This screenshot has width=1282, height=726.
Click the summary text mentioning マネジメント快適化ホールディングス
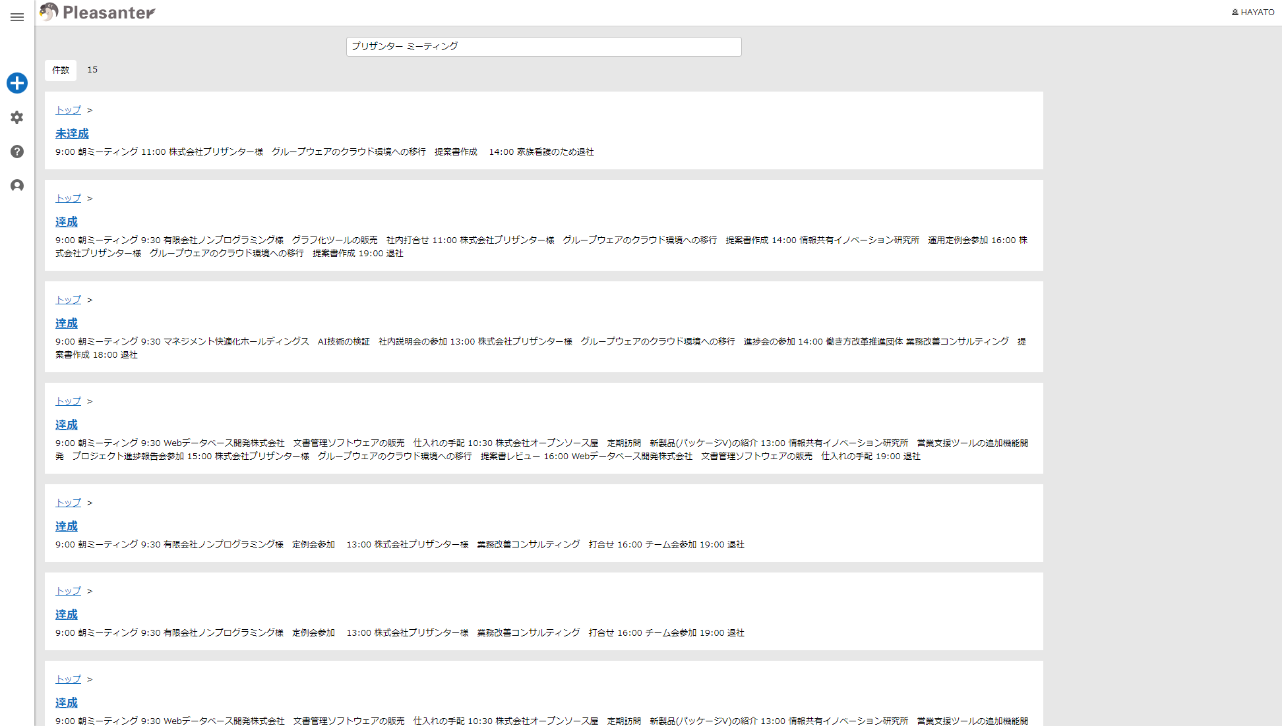point(541,348)
